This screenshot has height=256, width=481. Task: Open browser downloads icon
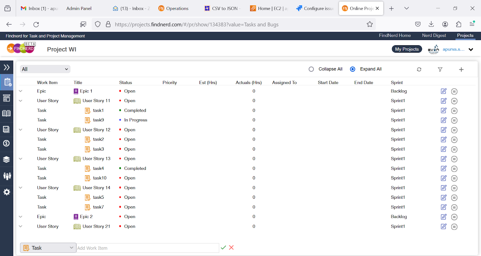431,24
